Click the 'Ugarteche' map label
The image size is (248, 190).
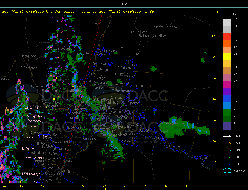coord(74,128)
